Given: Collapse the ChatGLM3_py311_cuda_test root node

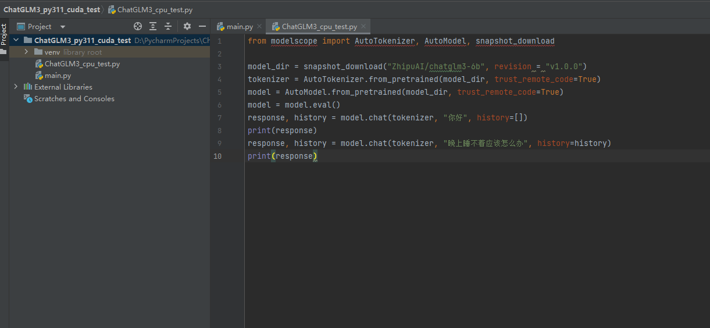Looking at the screenshot, I should click(x=16, y=40).
